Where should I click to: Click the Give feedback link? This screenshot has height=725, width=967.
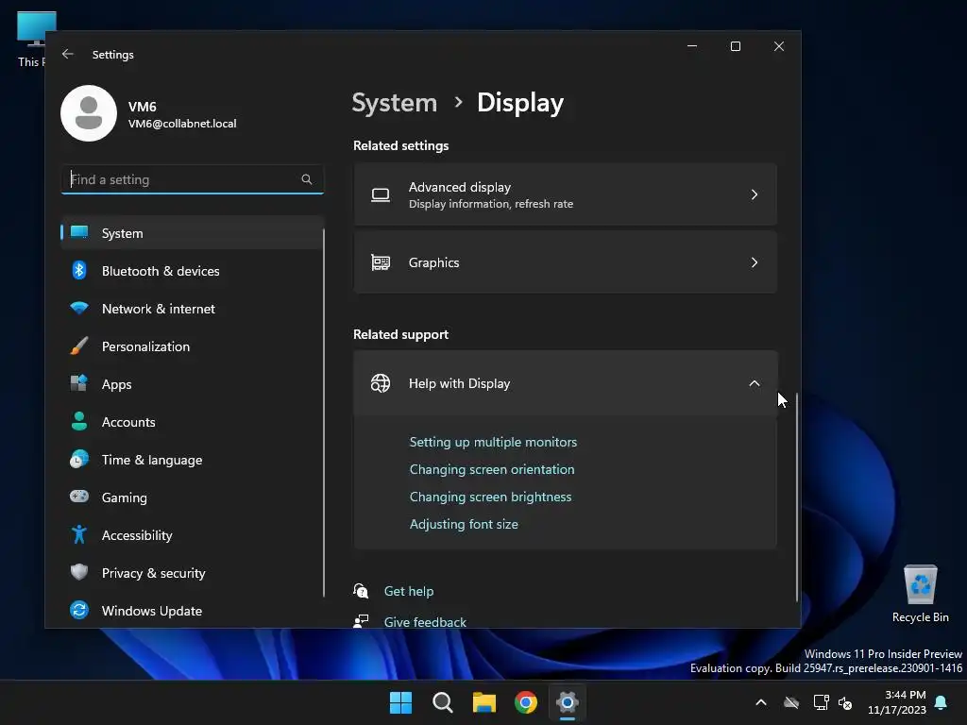pyautogui.click(x=425, y=621)
